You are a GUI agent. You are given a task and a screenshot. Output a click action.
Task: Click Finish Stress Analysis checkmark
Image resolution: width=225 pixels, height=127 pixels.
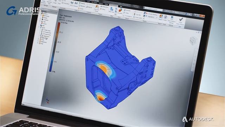(x=181, y=21)
